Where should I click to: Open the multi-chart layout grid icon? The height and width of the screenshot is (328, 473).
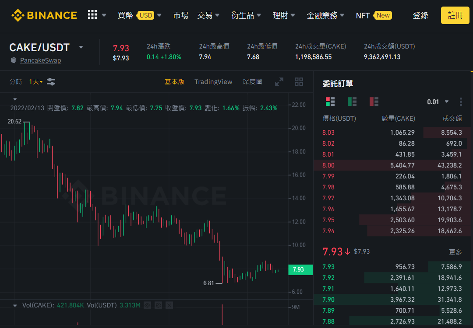tap(299, 82)
